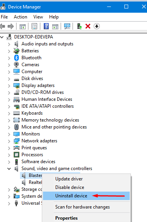Click the Device Manager title bar icon
This screenshot has height=222, width=147.
tap(3, 7)
